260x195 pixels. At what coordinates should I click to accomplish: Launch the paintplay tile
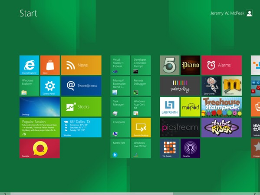(x=180, y=86)
